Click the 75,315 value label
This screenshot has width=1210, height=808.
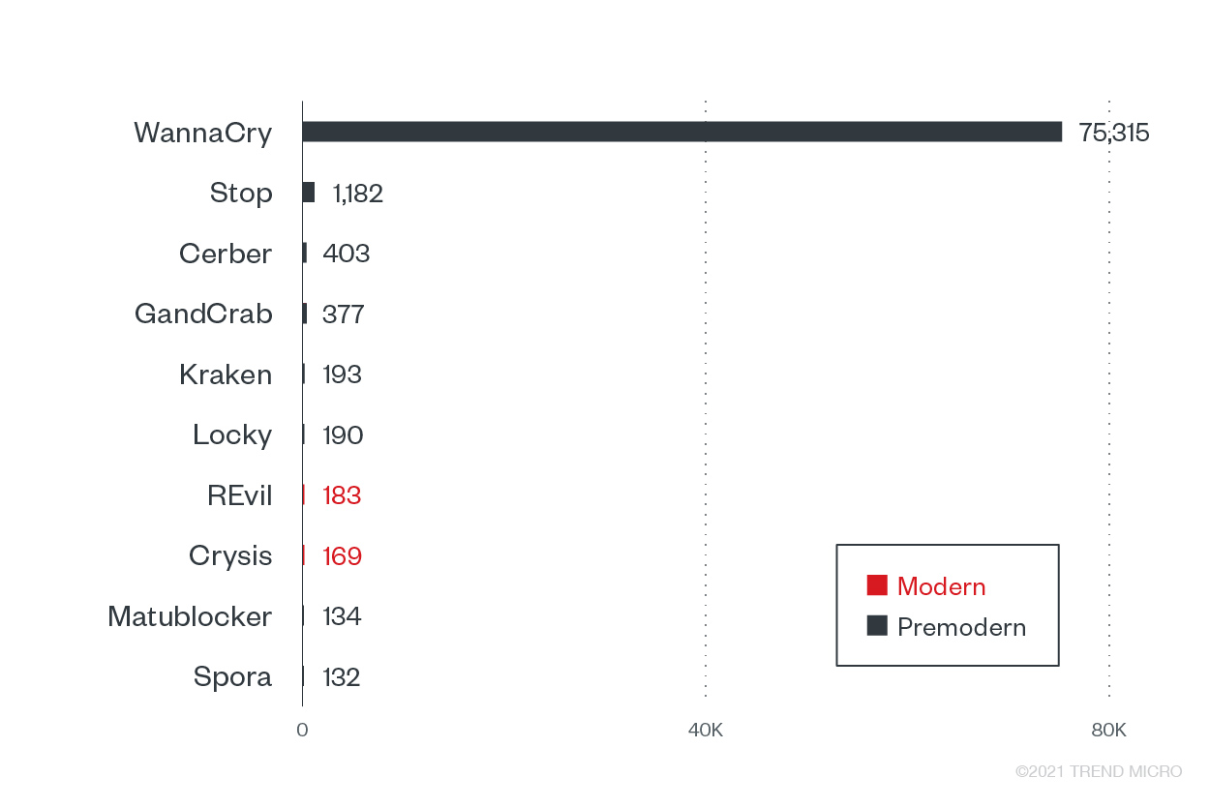(x=1114, y=133)
